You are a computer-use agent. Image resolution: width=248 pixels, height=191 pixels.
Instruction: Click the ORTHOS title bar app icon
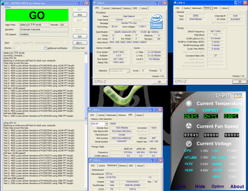click(3, 3)
